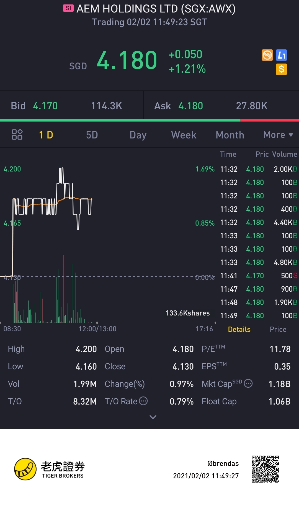
Task: Tap the info icon next to T/O Rate
Action: 143,401
